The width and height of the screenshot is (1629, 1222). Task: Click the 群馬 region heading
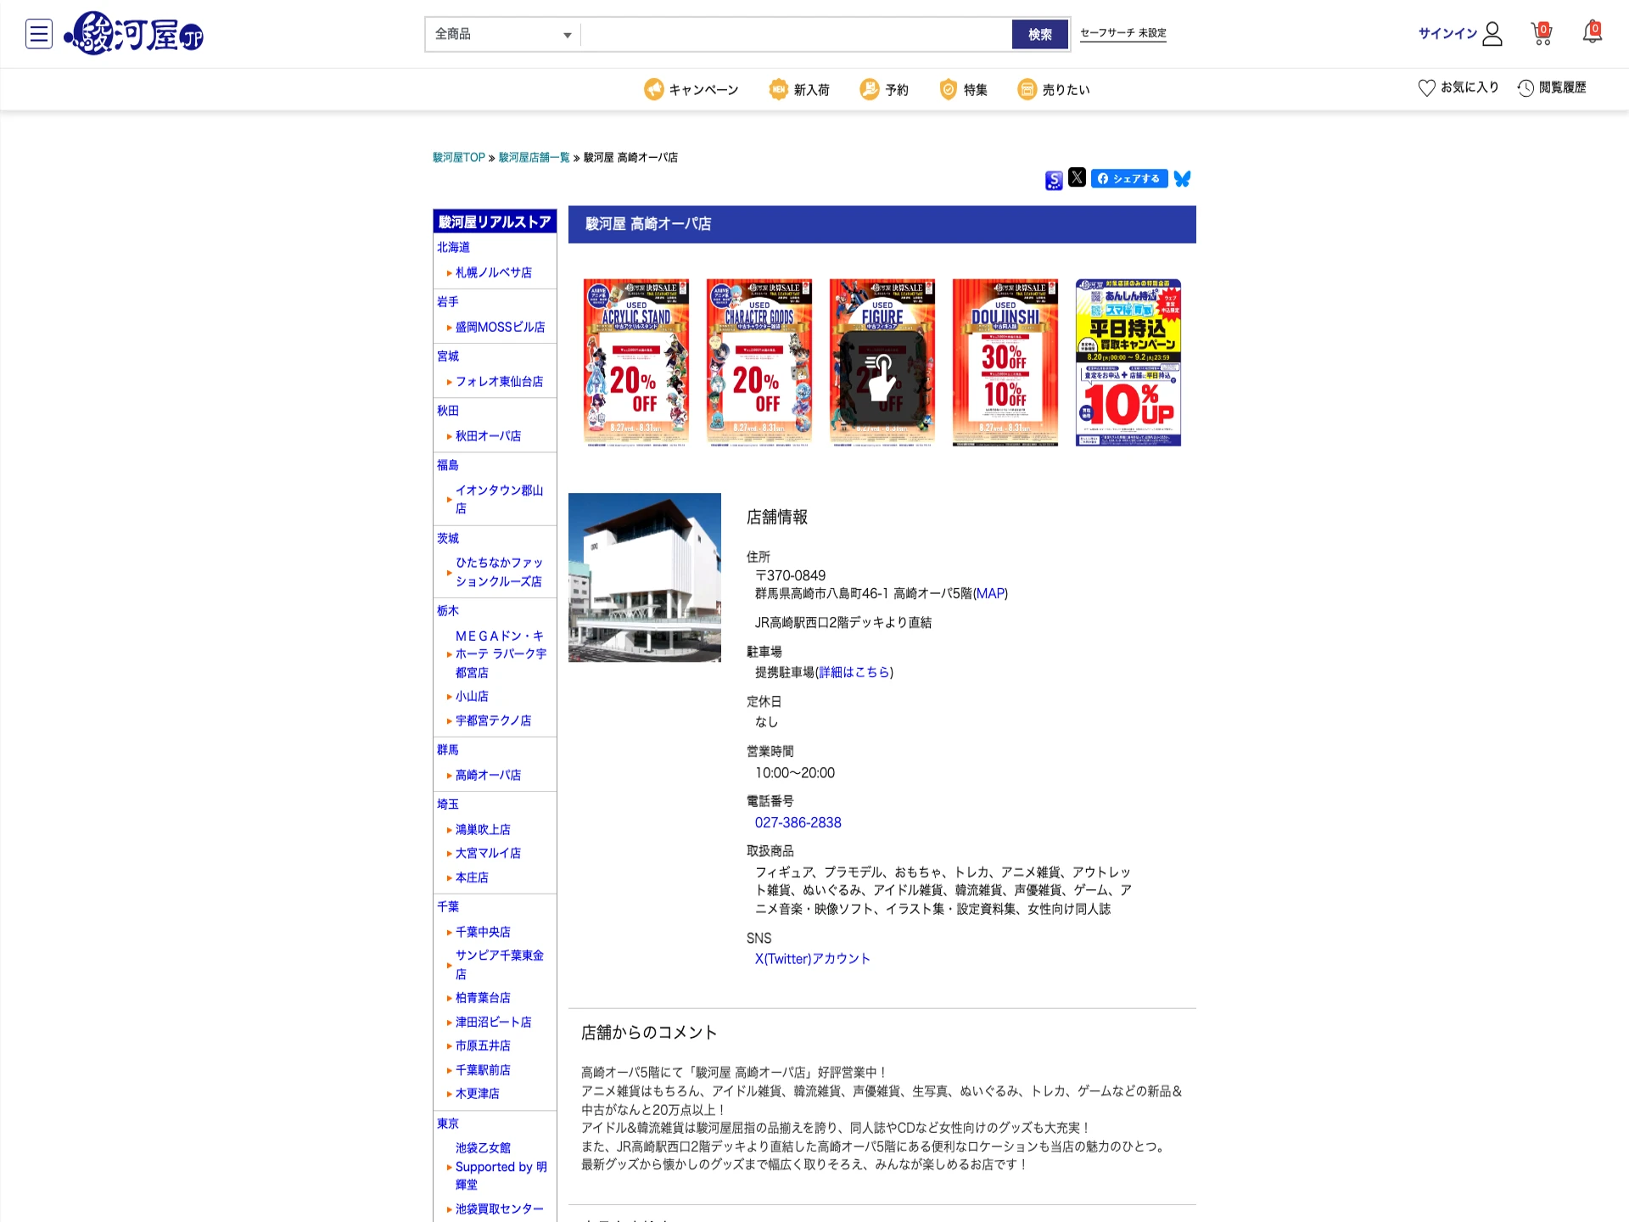[x=448, y=749]
